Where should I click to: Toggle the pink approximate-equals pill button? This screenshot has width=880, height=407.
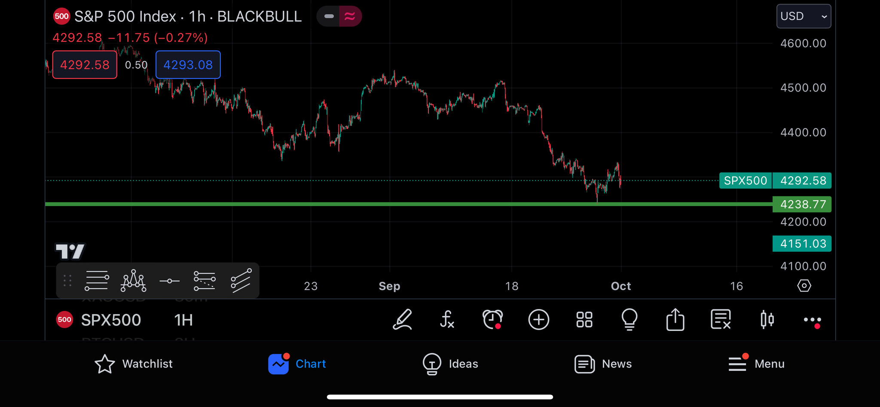(x=350, y=16)
